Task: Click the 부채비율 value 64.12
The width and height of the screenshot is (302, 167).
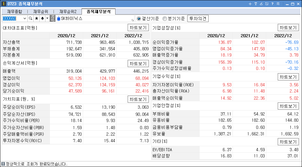Action: click(x=293, y=114)
